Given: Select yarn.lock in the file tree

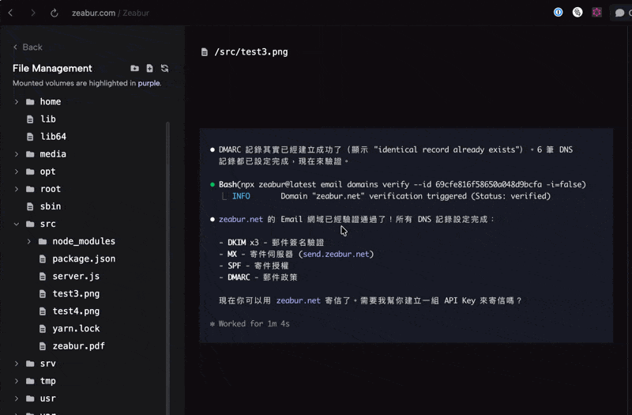Looking at the screenshot, I should [x=77, y=329].
